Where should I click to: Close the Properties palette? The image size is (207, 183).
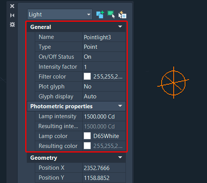coord(12,6)
